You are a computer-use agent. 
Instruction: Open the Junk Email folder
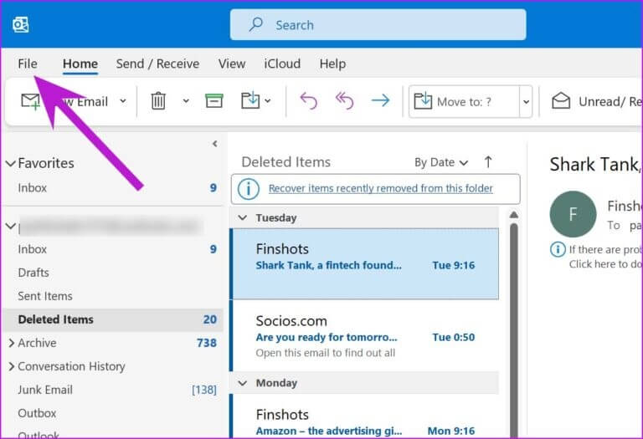112,390
